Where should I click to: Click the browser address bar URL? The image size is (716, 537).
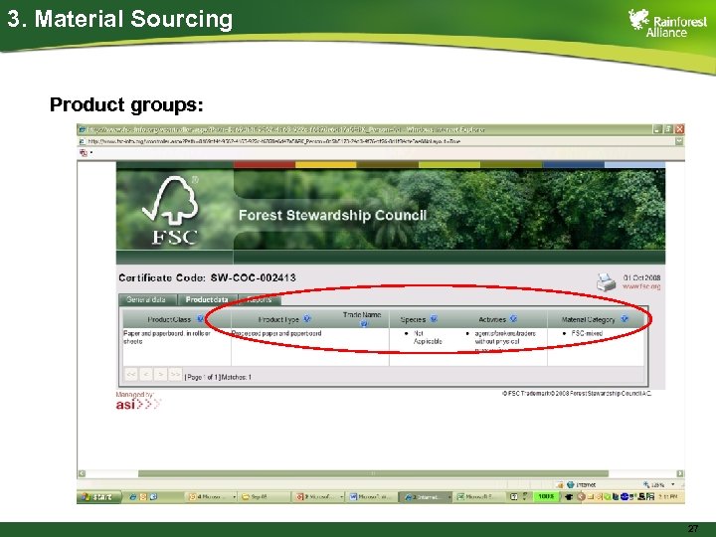[274, 141]
